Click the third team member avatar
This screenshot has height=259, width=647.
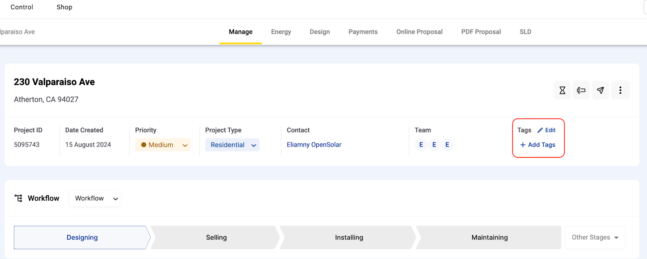(x=447, y=145)
